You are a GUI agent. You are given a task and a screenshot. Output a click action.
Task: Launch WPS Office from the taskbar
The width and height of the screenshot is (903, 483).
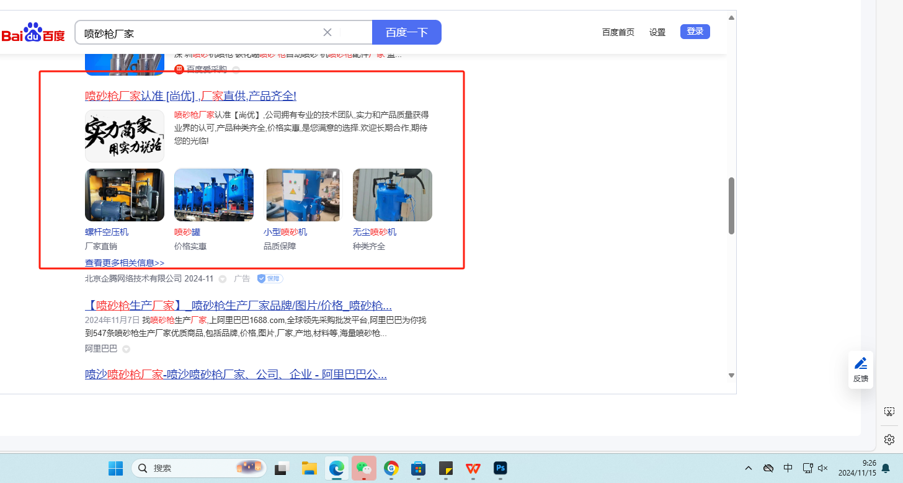pos(473,468)
